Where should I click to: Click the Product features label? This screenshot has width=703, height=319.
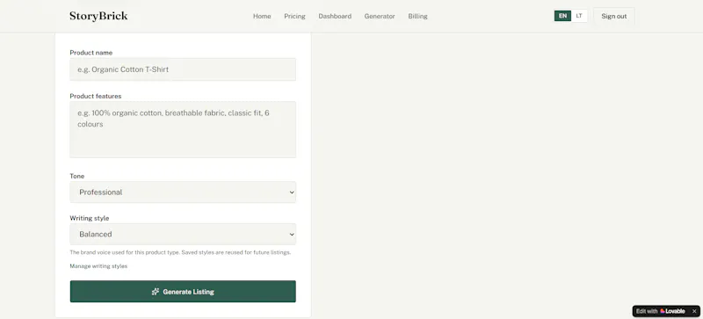96,96
